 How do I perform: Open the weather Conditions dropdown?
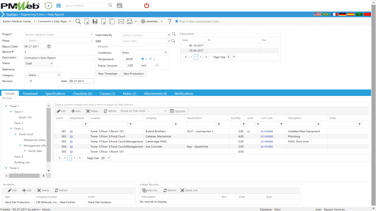click(x=165, y=53)
